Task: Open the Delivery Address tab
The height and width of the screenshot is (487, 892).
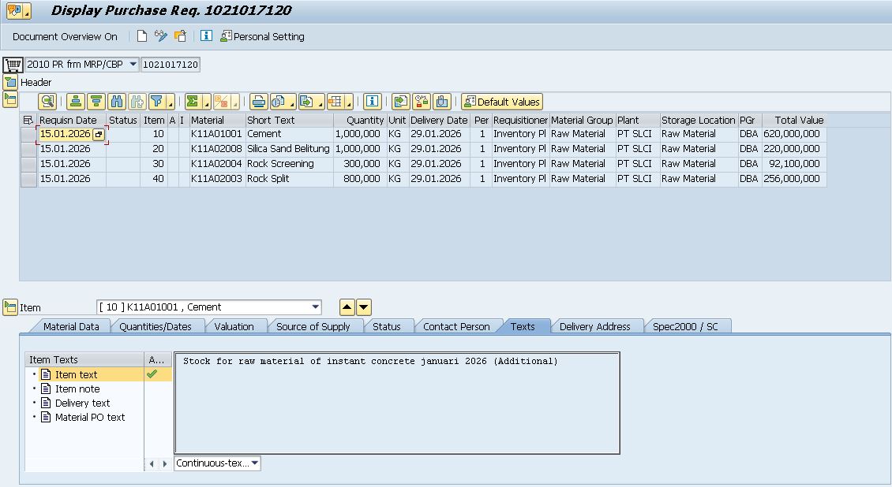Action: click(594, 326)
